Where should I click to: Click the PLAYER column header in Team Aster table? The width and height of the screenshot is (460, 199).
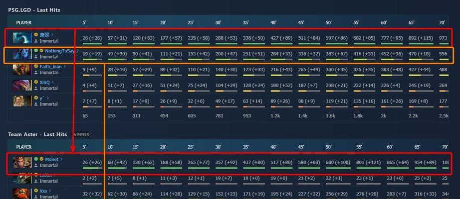click(x=24, y=147)
